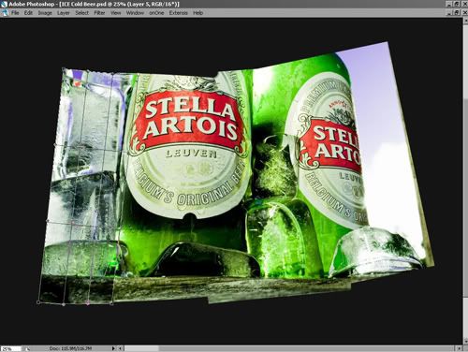Click the 25% zoom level field
The height and width of the screenshot is (352, 468).
pyautogui.click(x=10, y=348)
